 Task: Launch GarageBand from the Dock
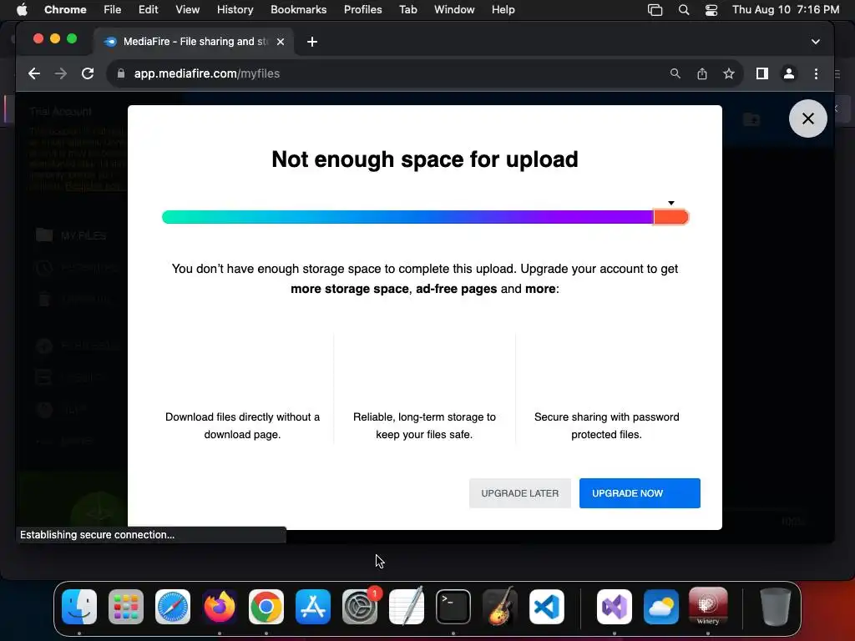(x=500, y=606)
